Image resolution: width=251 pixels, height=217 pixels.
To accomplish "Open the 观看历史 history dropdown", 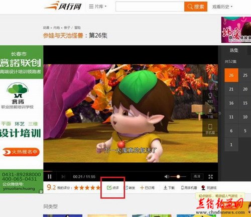I will [222, 7].
